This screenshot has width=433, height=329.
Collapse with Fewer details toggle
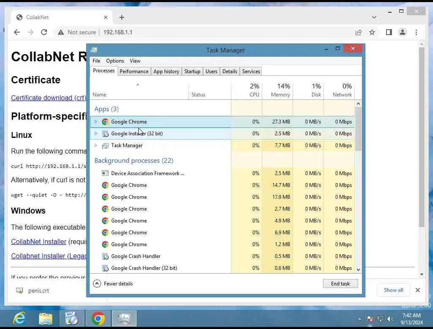113,284
